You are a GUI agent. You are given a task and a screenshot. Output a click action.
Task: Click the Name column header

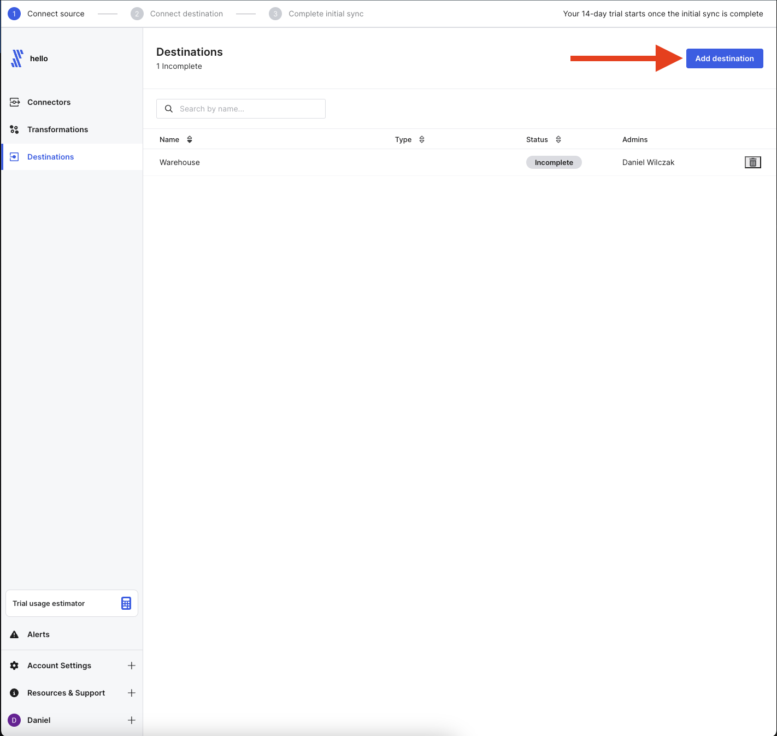169,139
